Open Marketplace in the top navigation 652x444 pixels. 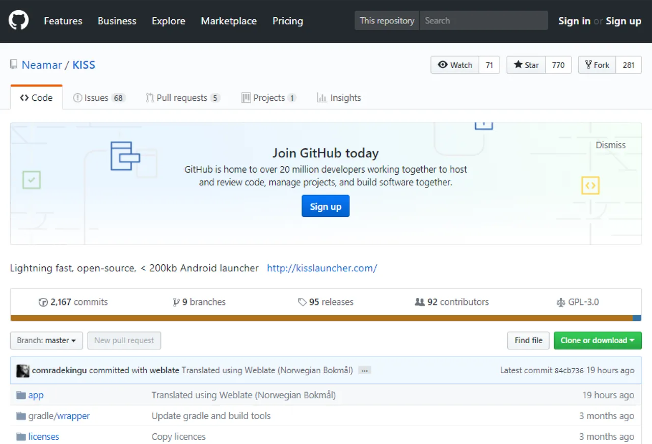coord(229,21)
